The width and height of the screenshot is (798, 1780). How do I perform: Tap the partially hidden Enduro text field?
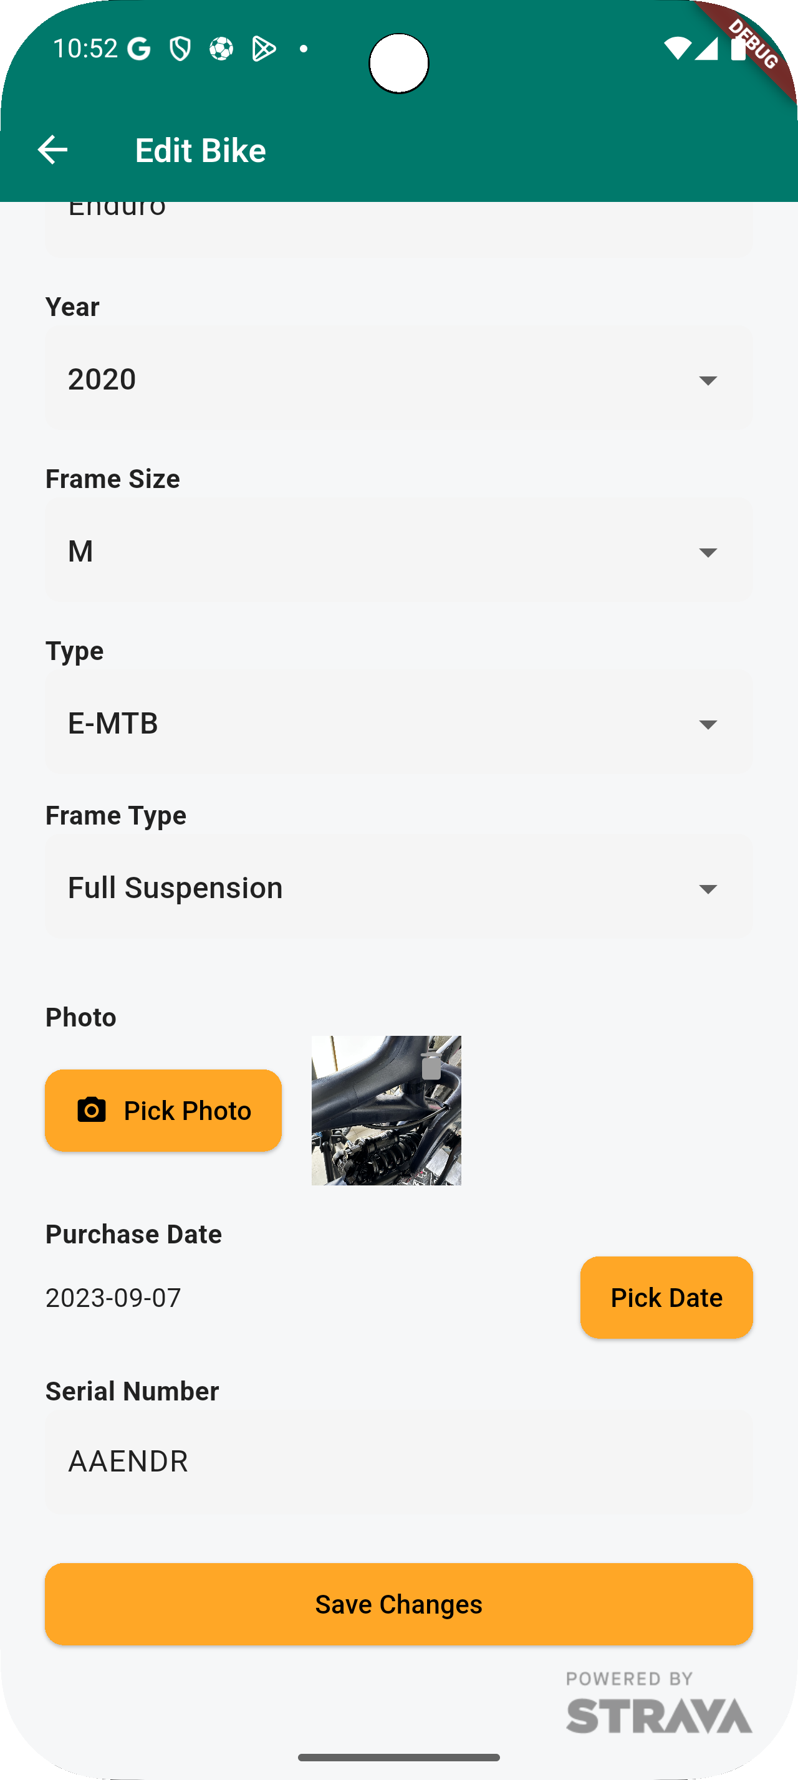[398, 221]
